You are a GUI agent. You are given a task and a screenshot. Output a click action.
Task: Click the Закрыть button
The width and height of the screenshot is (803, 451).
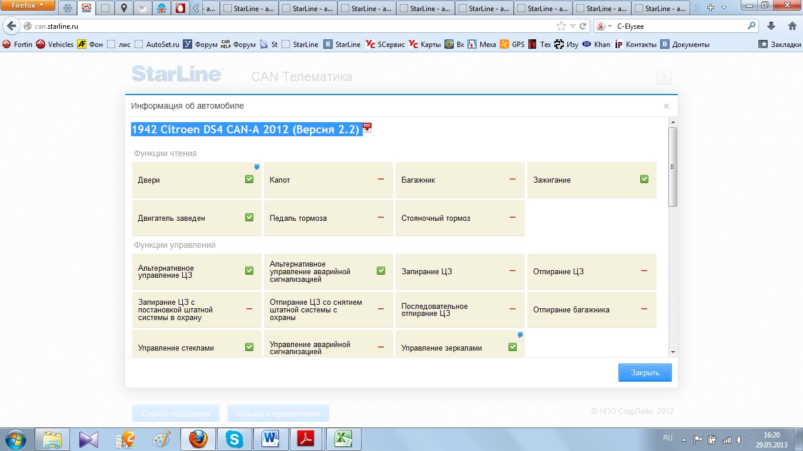pos(645,372)
